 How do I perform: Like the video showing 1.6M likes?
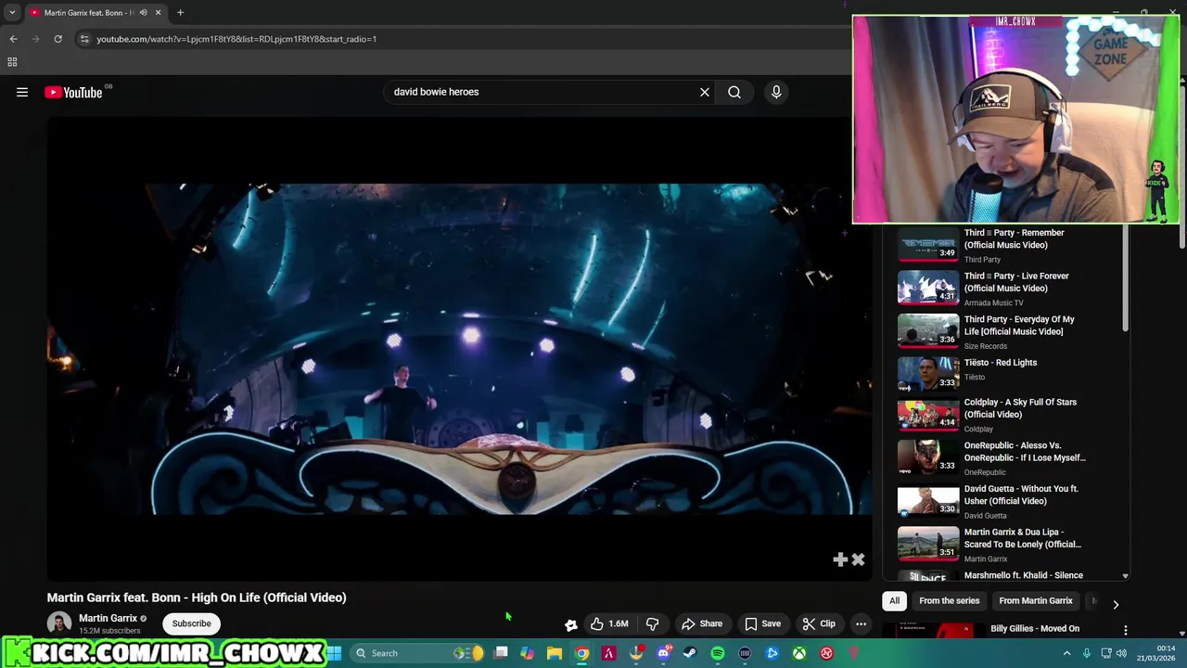pos(609,623)
